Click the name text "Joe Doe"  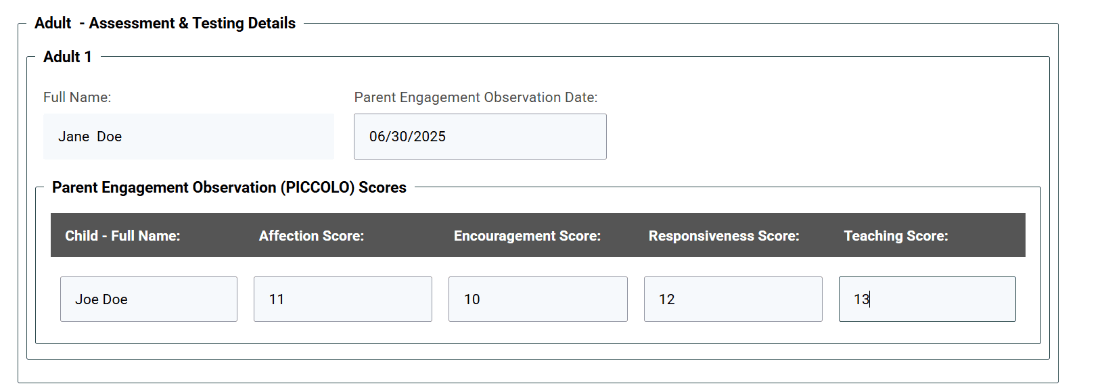(101, 299)
